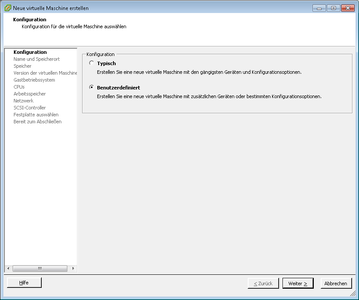Select the Gastbetriebssystem step

34,80
